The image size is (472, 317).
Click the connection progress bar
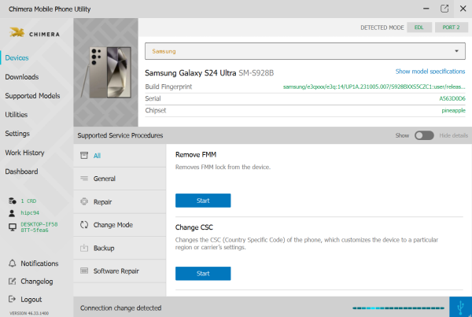tap(398, 308)
